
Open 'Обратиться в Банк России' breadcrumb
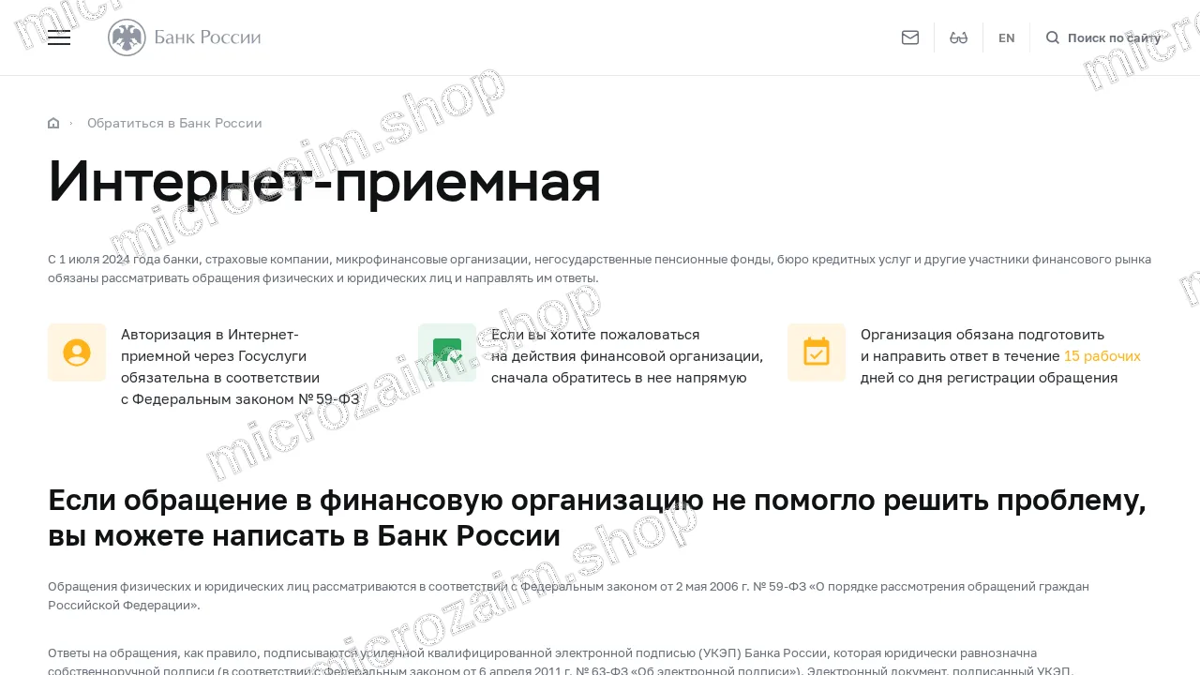click(x=174, y=123)
